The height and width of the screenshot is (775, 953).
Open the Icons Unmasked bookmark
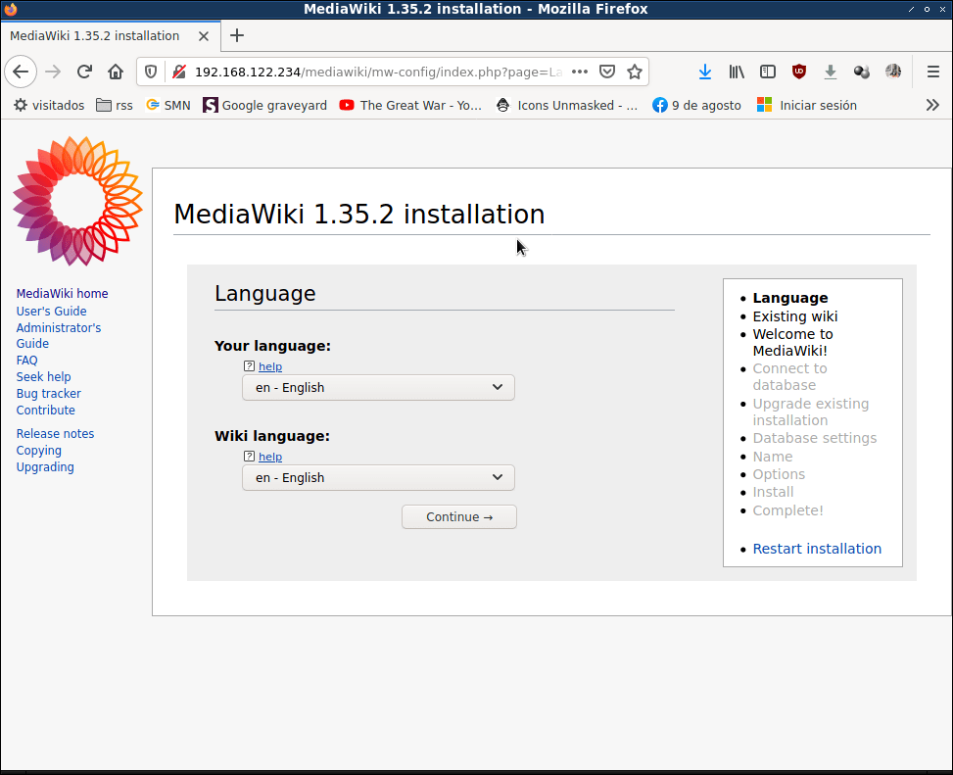(x=567, y=105)
